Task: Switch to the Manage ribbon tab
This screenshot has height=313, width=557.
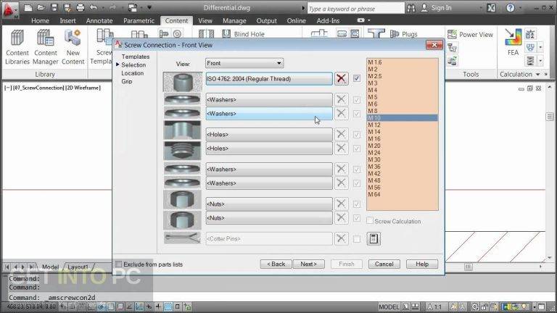Action: click(x=234, y=20)
